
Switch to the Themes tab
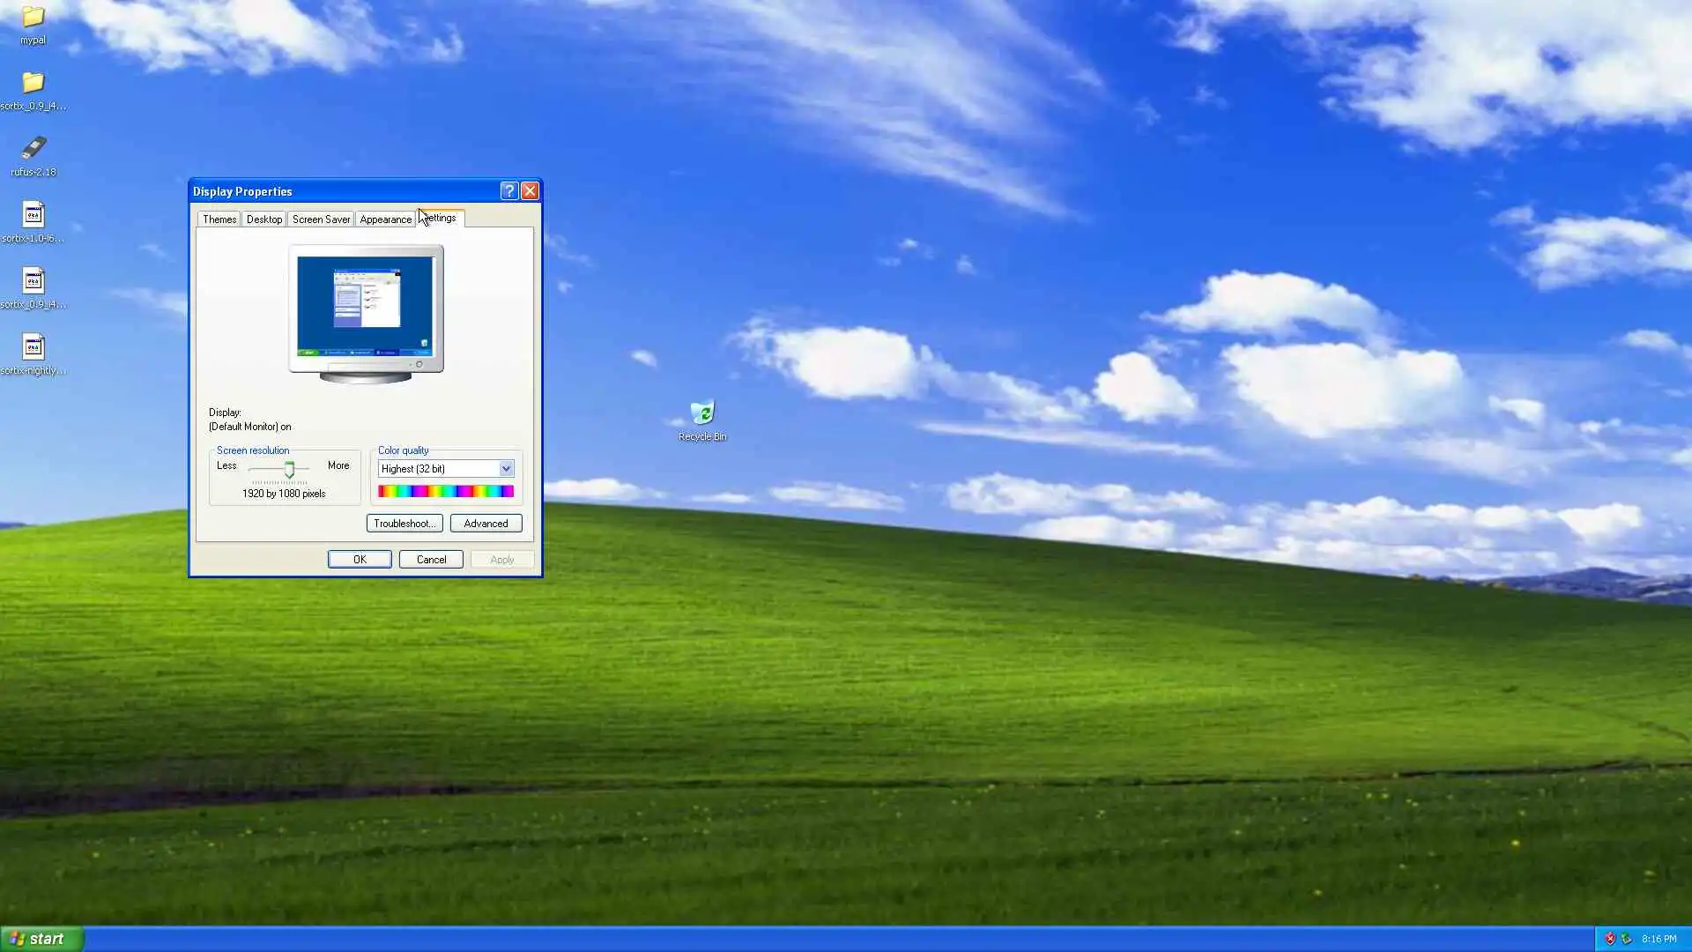point(219,219)
